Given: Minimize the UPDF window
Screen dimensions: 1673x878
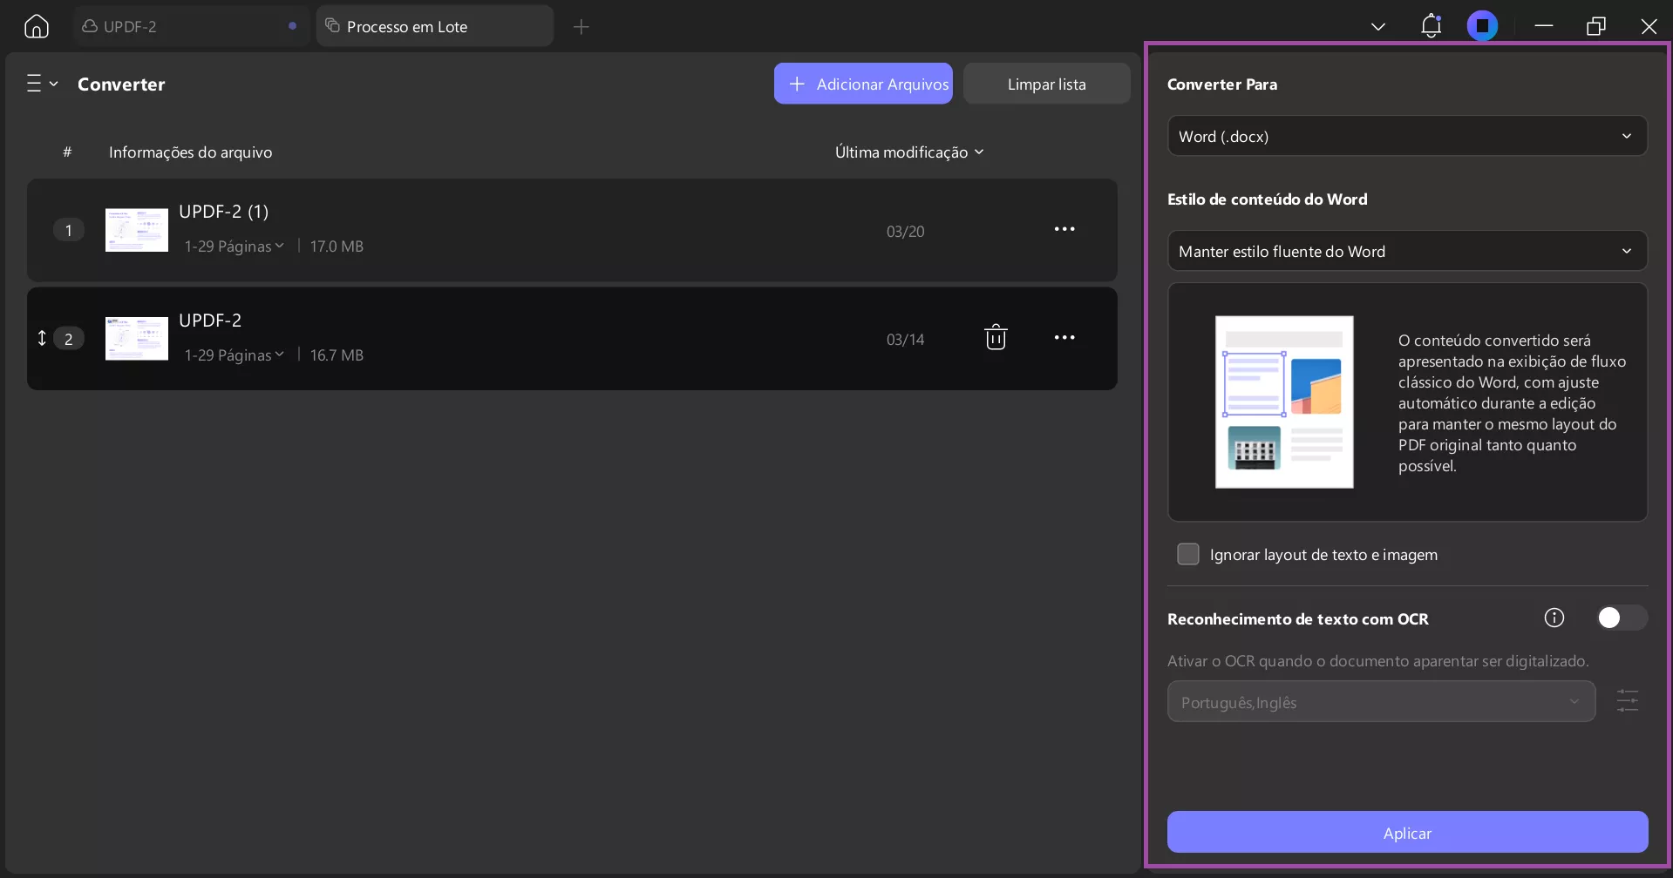Looking at the screenshot, I should pyautogui.click(x=1544, y=26).
